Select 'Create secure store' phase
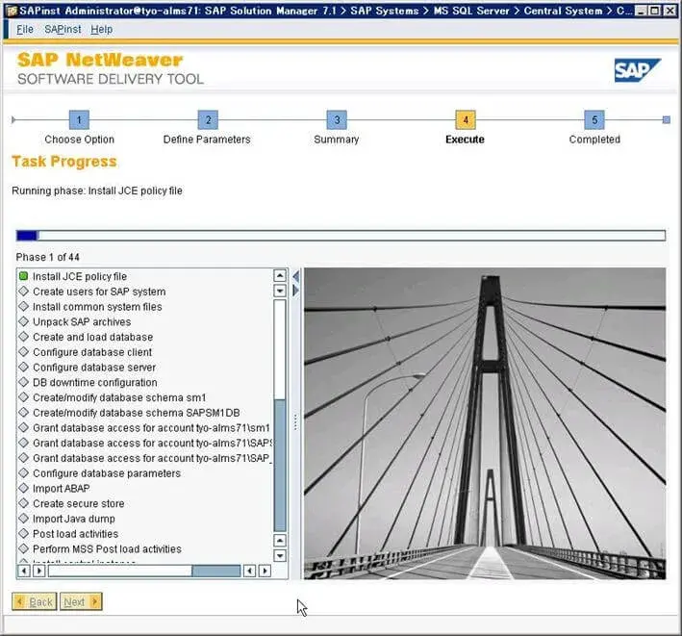This screenshot has height=636, width=682. [x=78, y=504]
